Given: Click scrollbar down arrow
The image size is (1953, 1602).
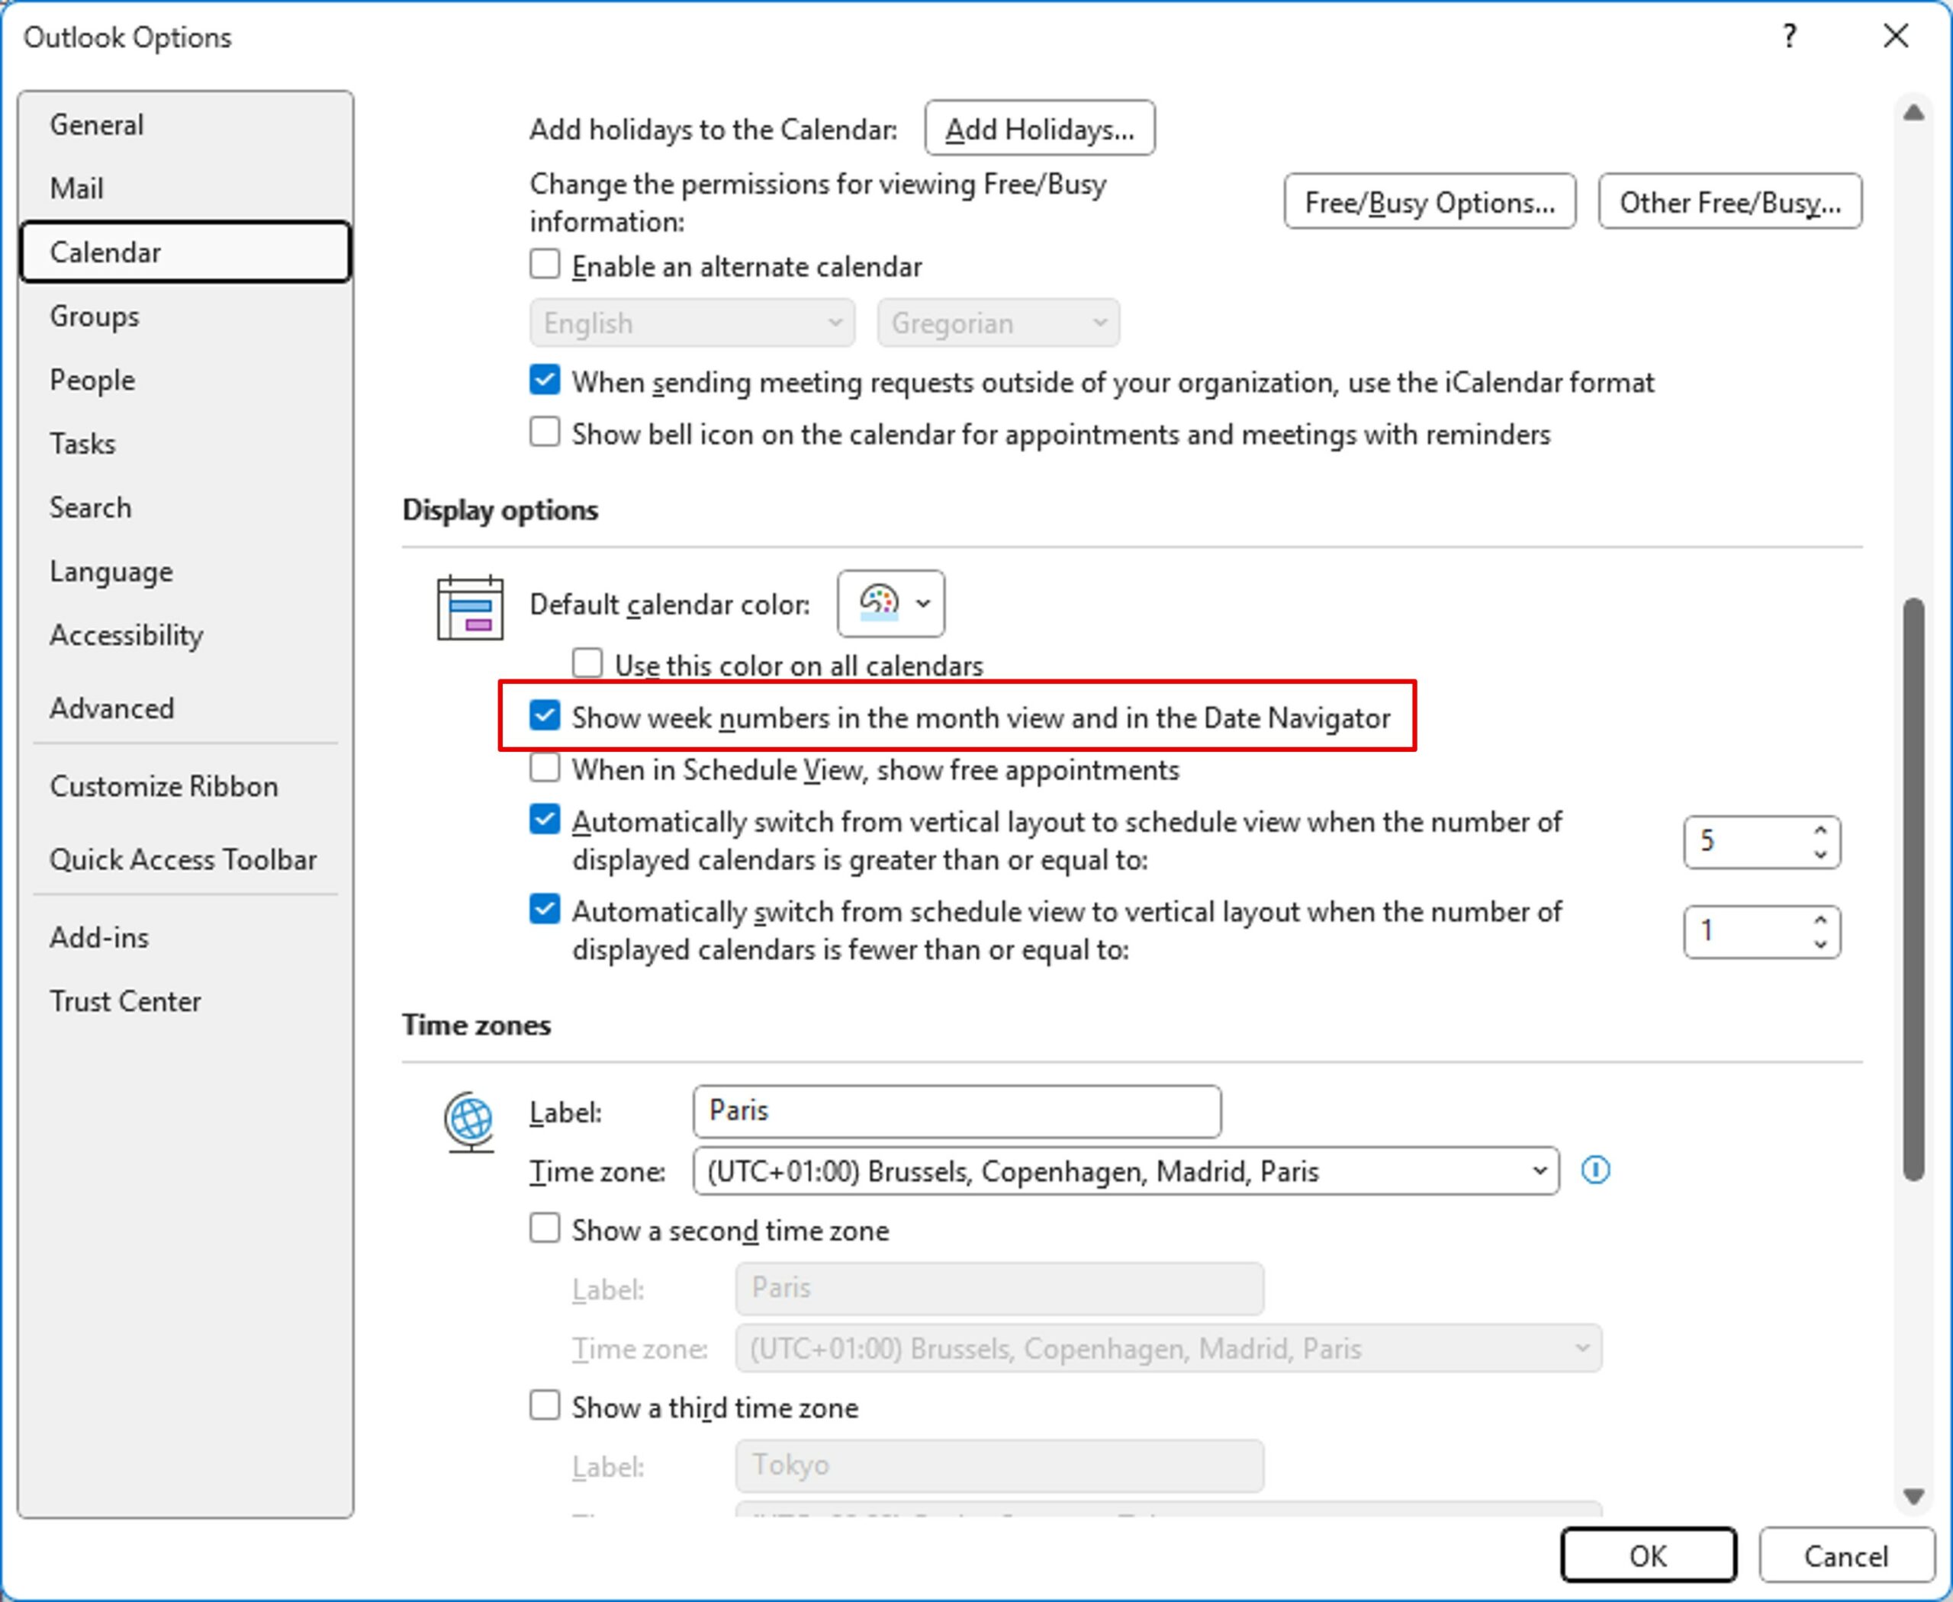Looking at the screenshot, I should [x=1913, y=1496].
